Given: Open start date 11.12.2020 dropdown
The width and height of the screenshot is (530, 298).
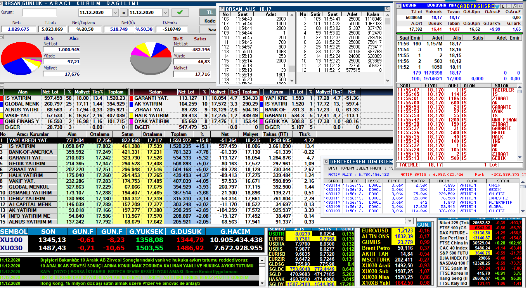Looking at the screenshot, I should coord(115,12).
